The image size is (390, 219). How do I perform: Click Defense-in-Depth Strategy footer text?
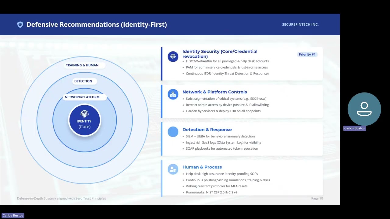pyautogui.click(x=61, y=198)
